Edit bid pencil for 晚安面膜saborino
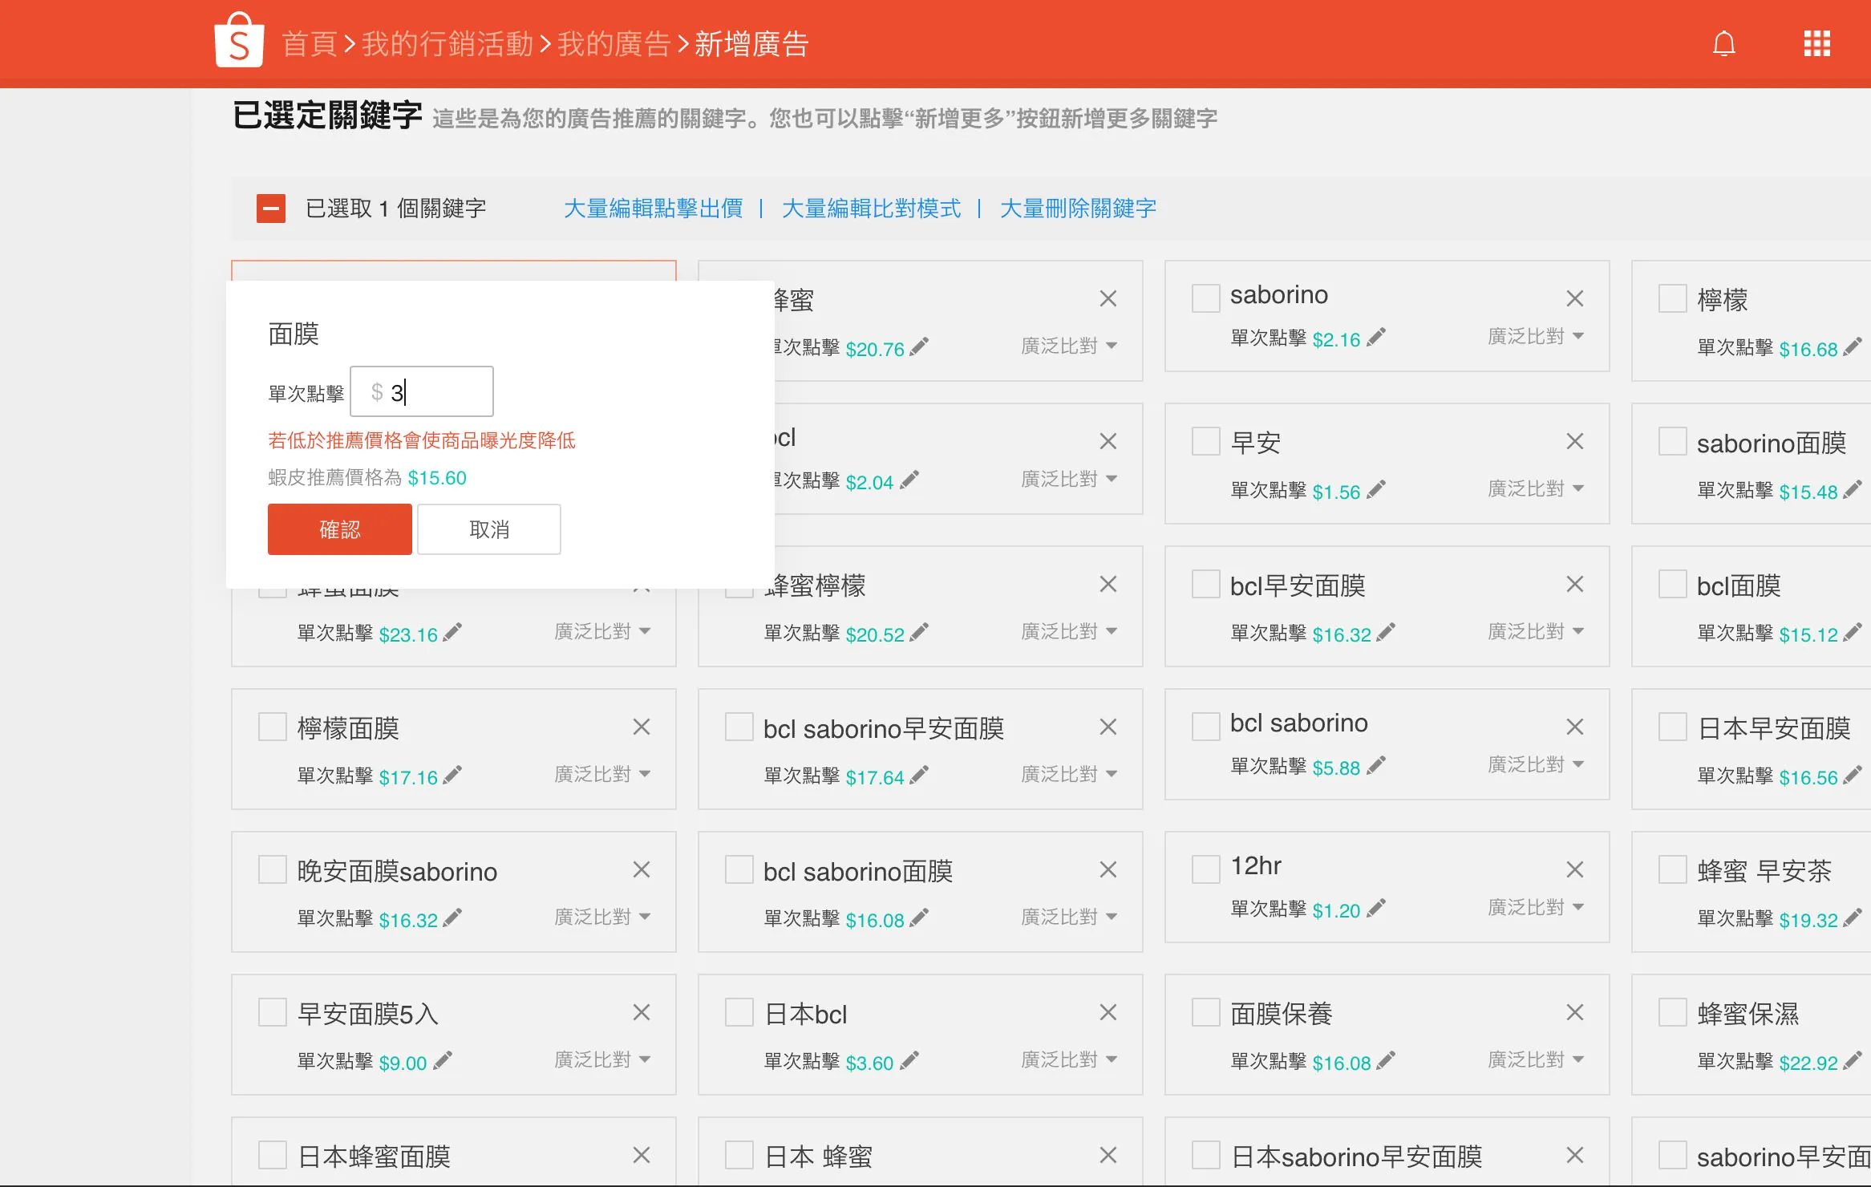 click(452, 918)
